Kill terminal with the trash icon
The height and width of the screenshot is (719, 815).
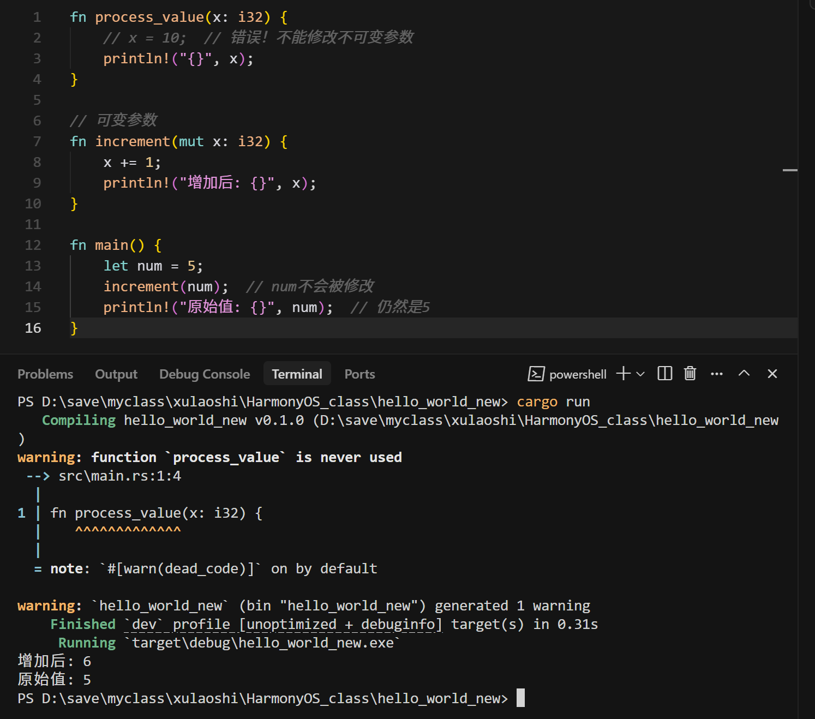click(690, 374)
